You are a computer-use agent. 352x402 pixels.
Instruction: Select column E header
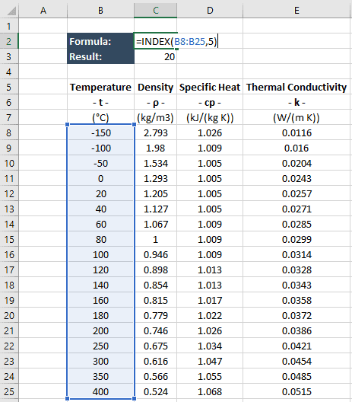click(x=297, y=11)
